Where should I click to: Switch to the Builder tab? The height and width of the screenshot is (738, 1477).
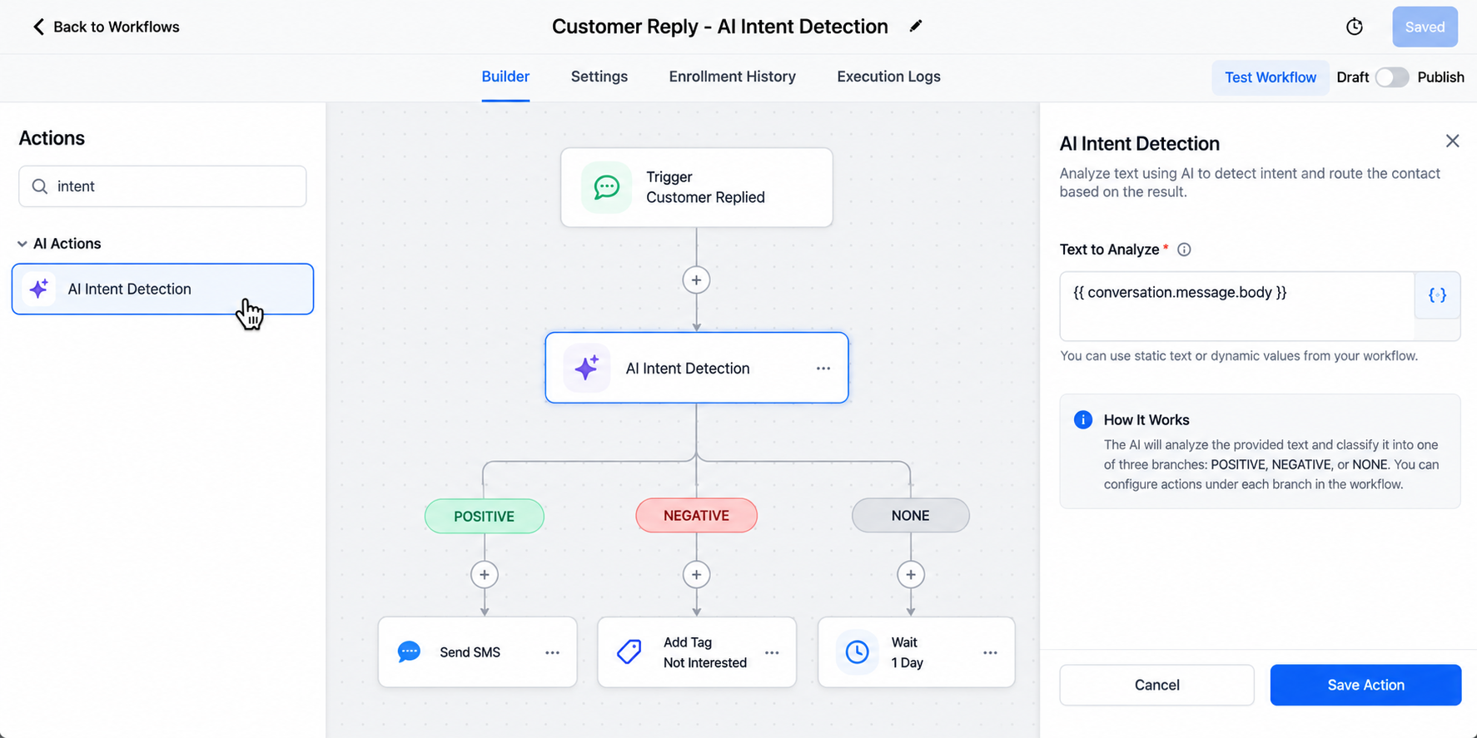[x=505, y=77]
